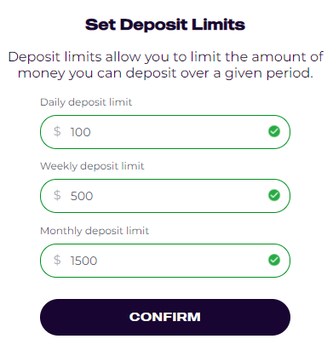Select the CONFIRM button text
The image size is (333, 339).
pos(165,317)
